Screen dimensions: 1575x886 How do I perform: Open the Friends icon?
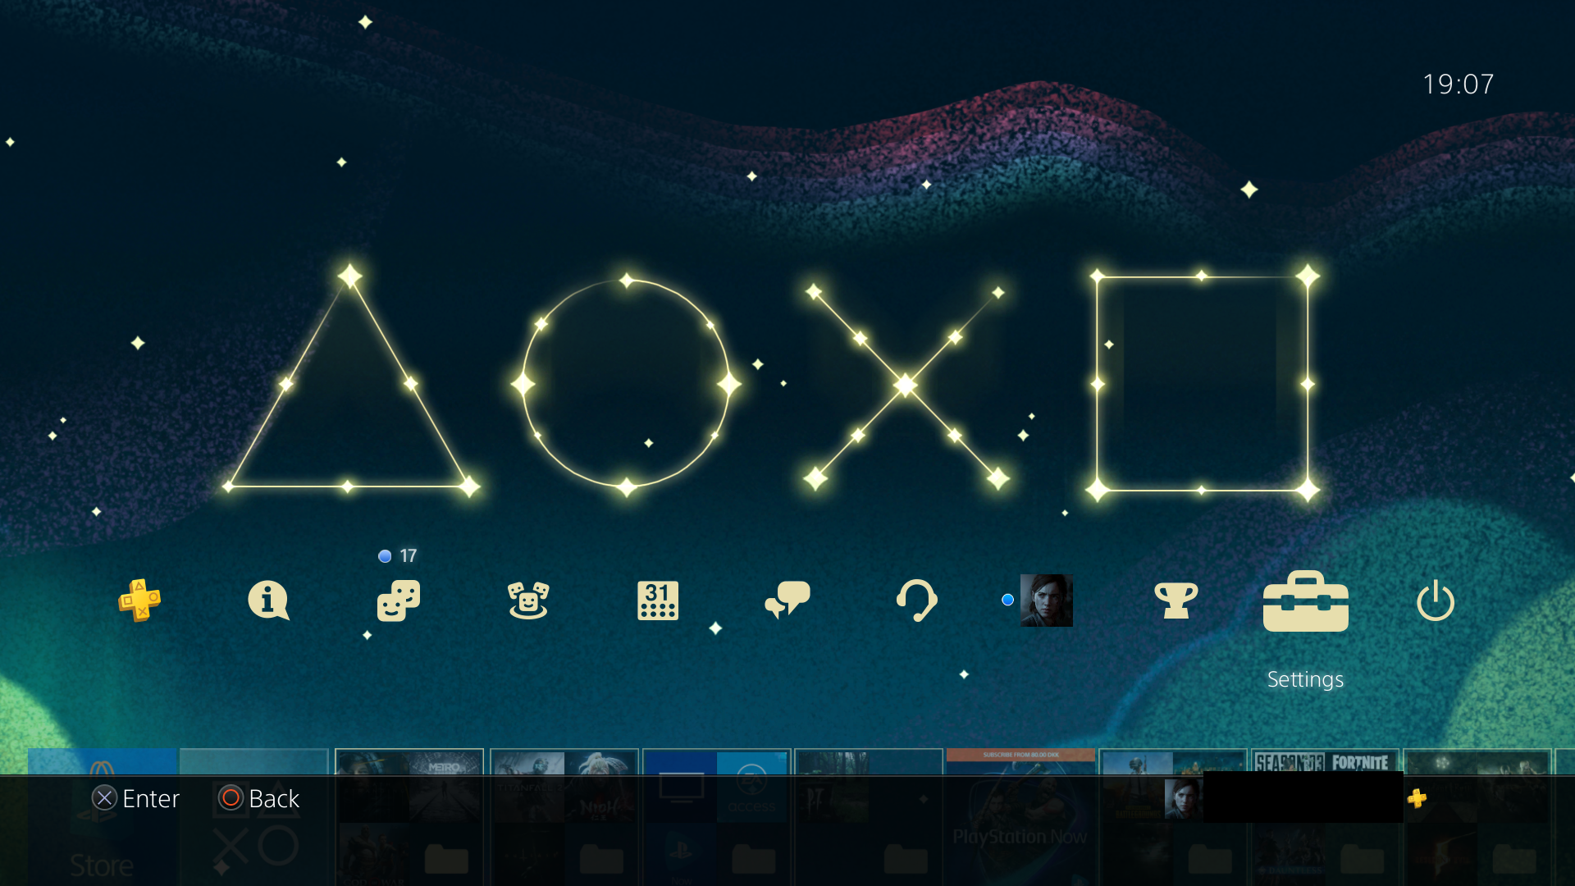click(398, 601)
